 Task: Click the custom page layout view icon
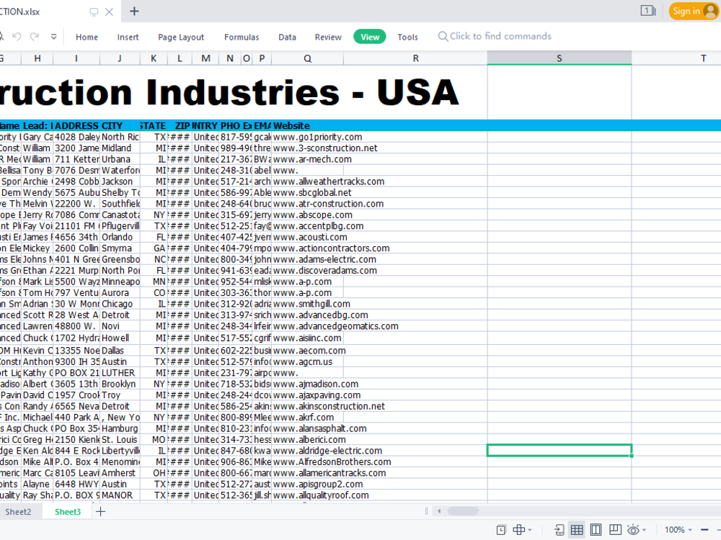(615, 530)
